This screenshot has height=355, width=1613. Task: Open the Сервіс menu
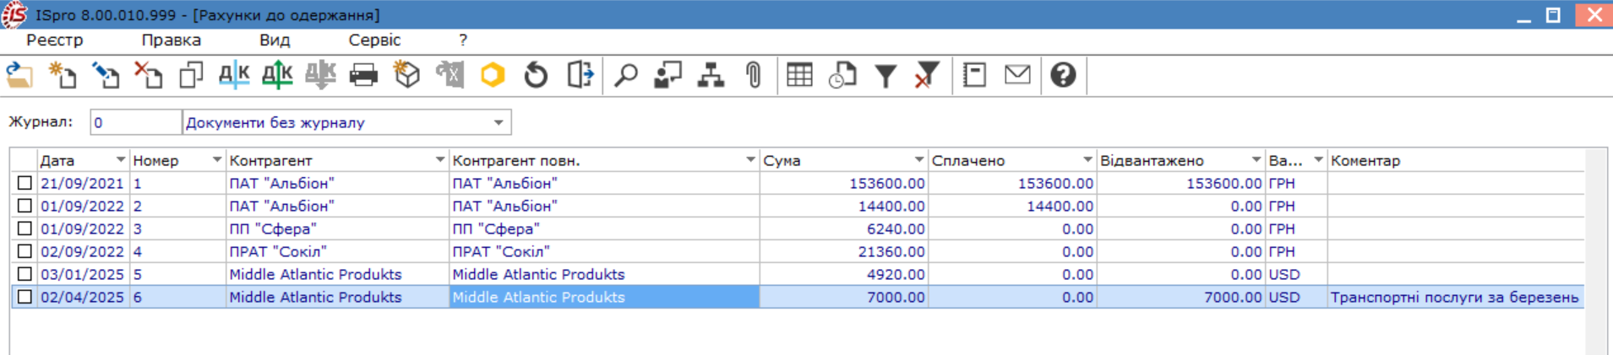374,40
